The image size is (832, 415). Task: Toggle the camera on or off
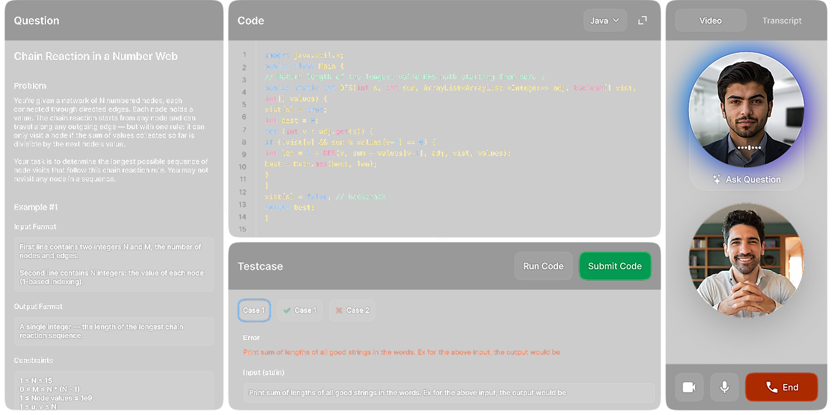pos(689,387)
